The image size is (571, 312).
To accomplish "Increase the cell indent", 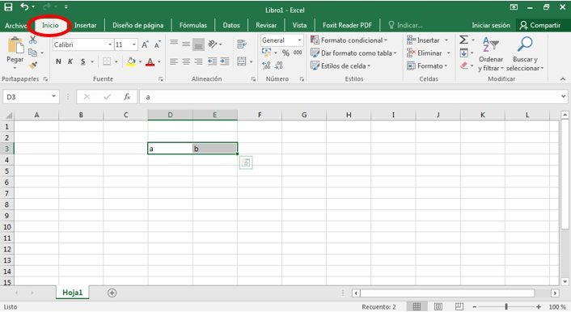I will click(225, 61).
